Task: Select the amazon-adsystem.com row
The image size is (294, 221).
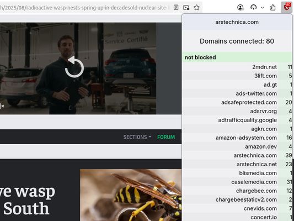Action: tap(237, 138)
